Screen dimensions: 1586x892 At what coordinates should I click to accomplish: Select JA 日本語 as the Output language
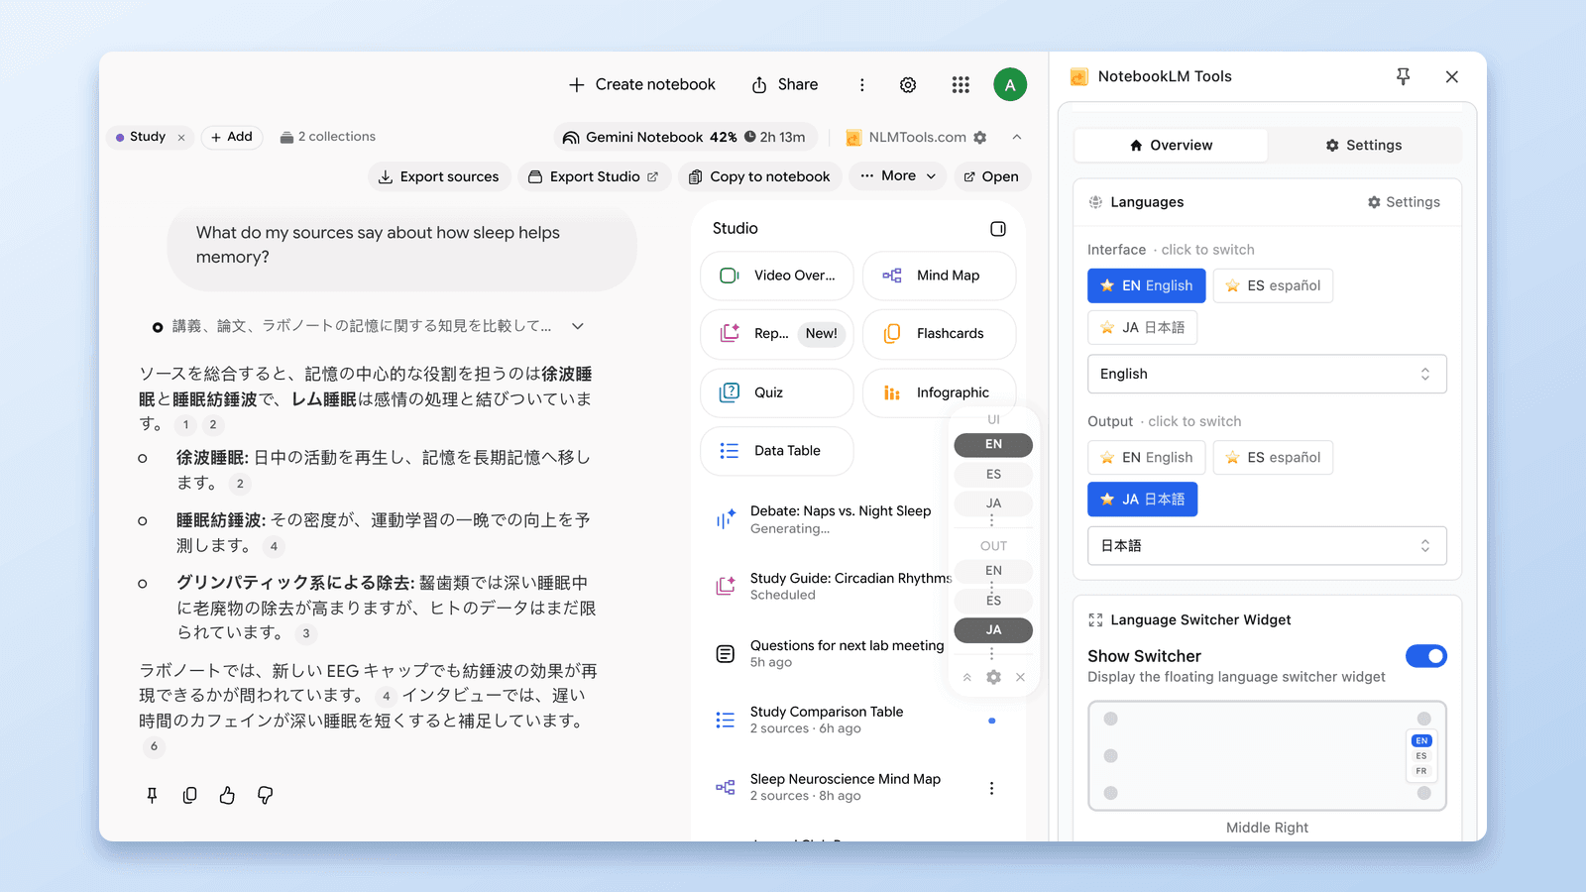pyautogui.click(x=1142, y=500)
